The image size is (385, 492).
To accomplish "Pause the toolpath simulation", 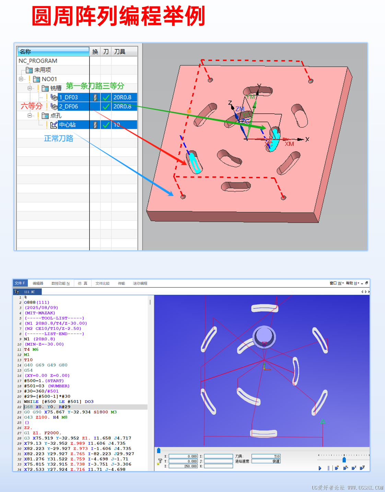I will 328,468.
